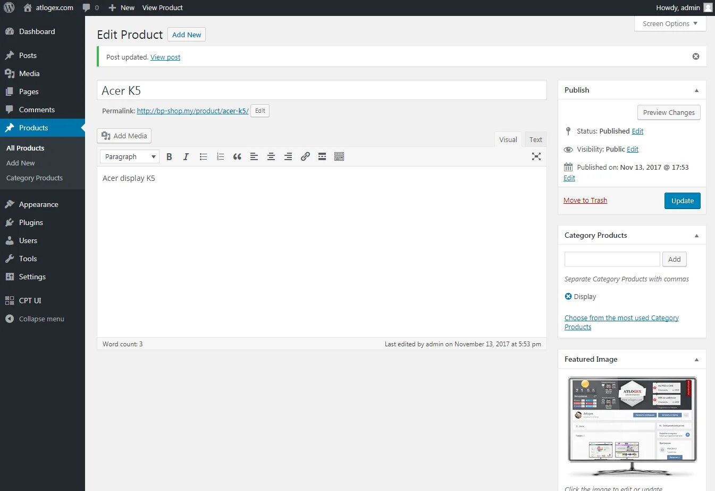The width and height of the screenshot is (715, 491).
Task: Edit the post Status
Action: [637, 131]
